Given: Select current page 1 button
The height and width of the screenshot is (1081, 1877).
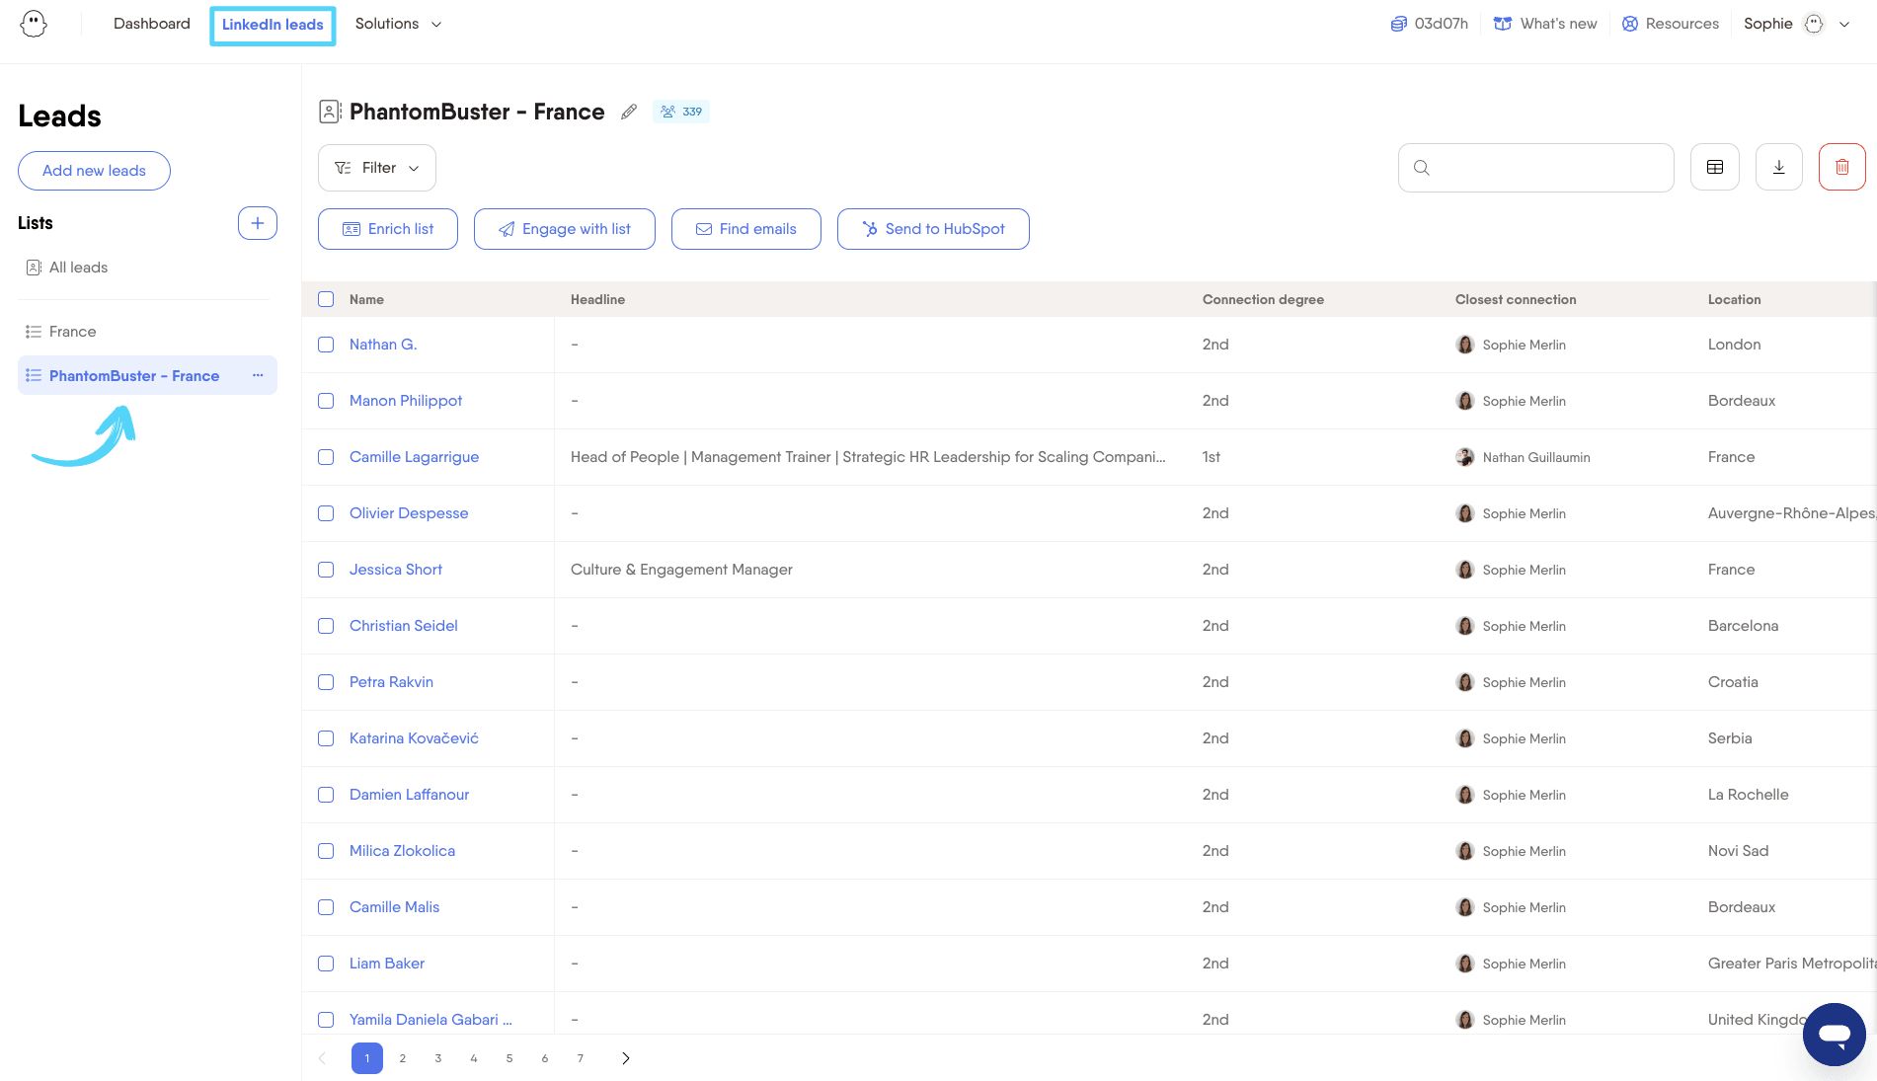Looking at the screenshot, I should [x=367, y=1058].
